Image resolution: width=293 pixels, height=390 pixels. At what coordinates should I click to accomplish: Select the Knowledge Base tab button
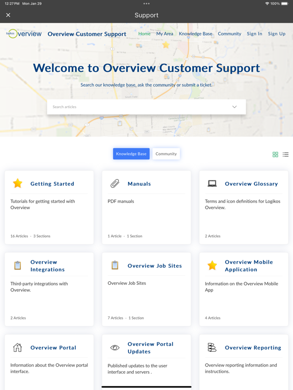pyautogui.click(x=131, y=154)
